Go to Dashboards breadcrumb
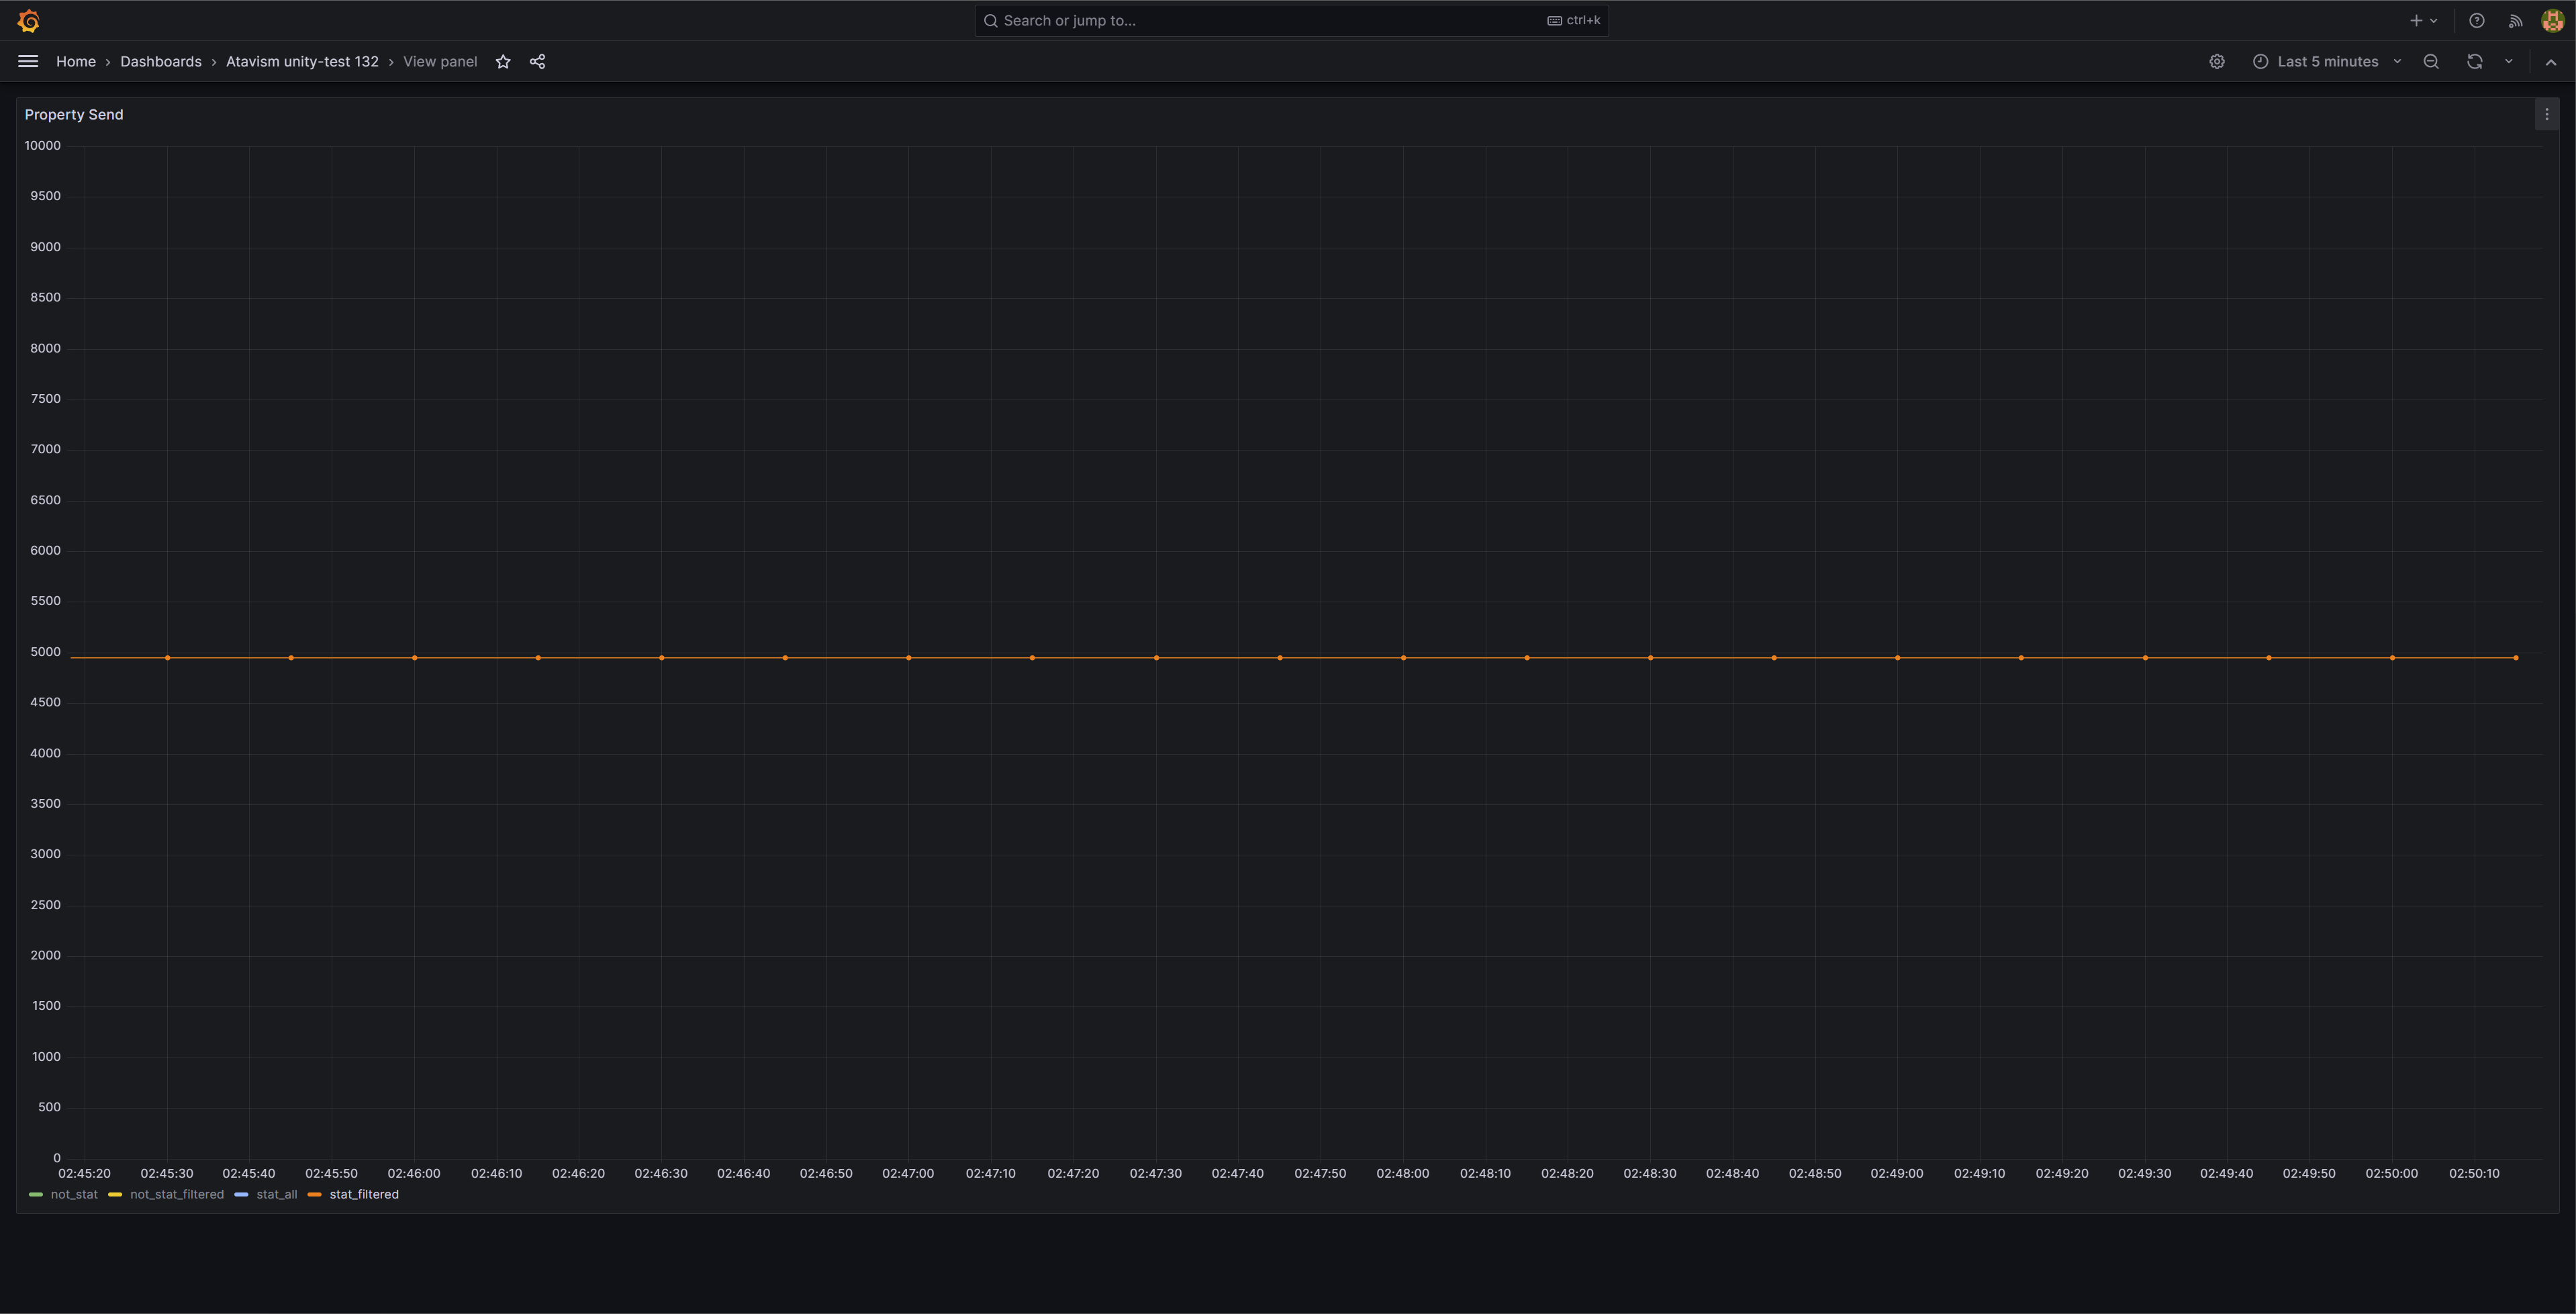 tap(161, 62)
